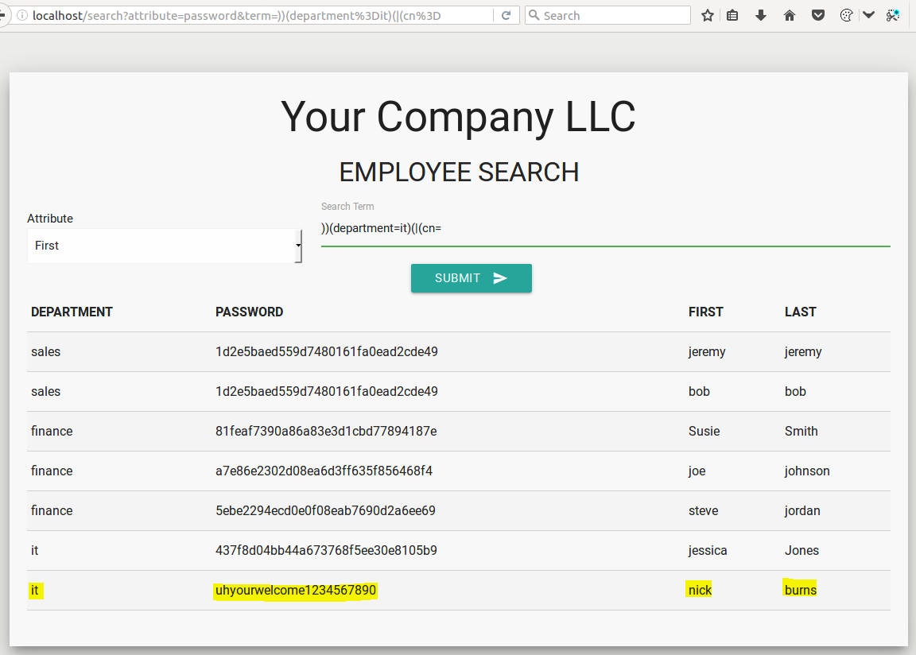
Task: Select hash 5ebe2294ecd0e0f08eab7690d2a6ee69
Action: (x=325, y=511)
